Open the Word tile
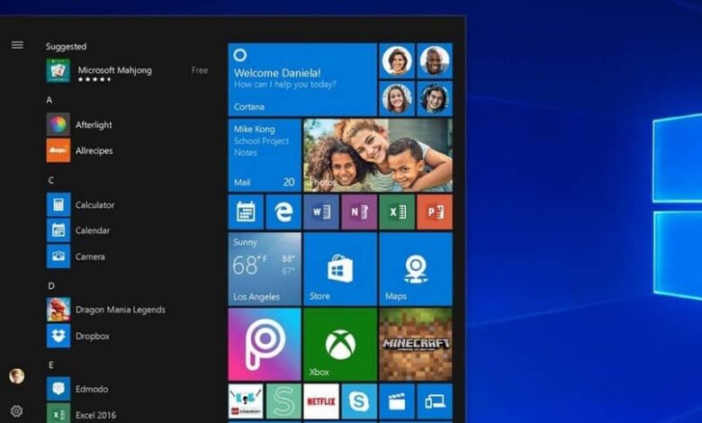The image size is (702, 423). [x=321, y=211]
